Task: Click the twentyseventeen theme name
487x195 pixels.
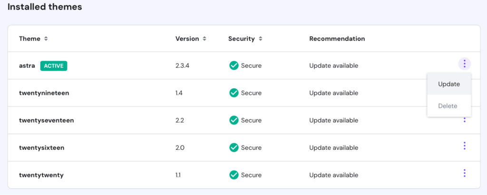Action: 46,121
